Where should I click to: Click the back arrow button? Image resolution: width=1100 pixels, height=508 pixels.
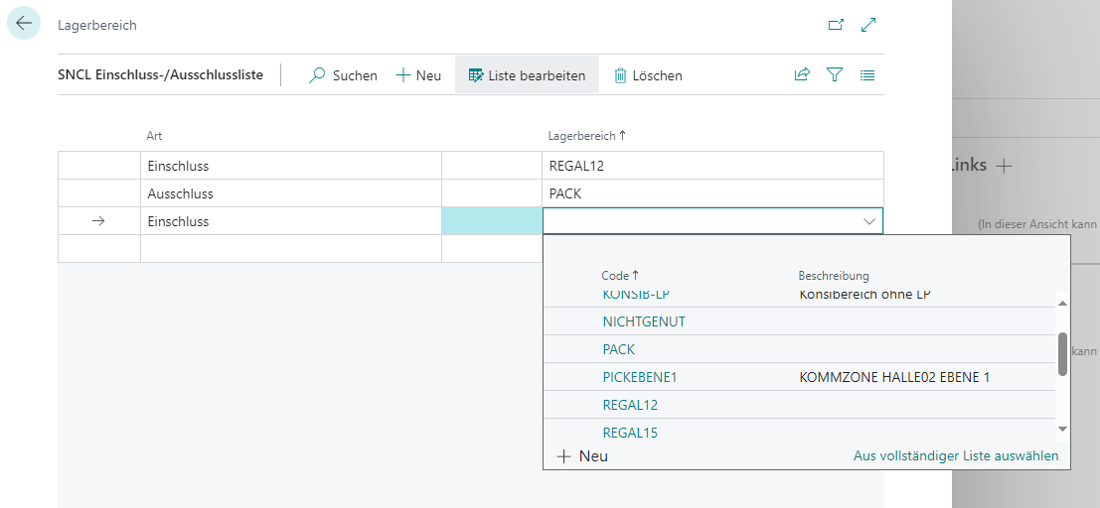pyautogui.click(x=24, y=24)
